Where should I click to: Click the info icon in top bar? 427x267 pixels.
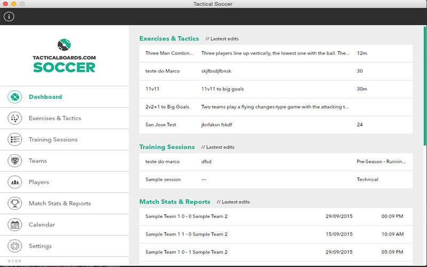coord(9,17)
